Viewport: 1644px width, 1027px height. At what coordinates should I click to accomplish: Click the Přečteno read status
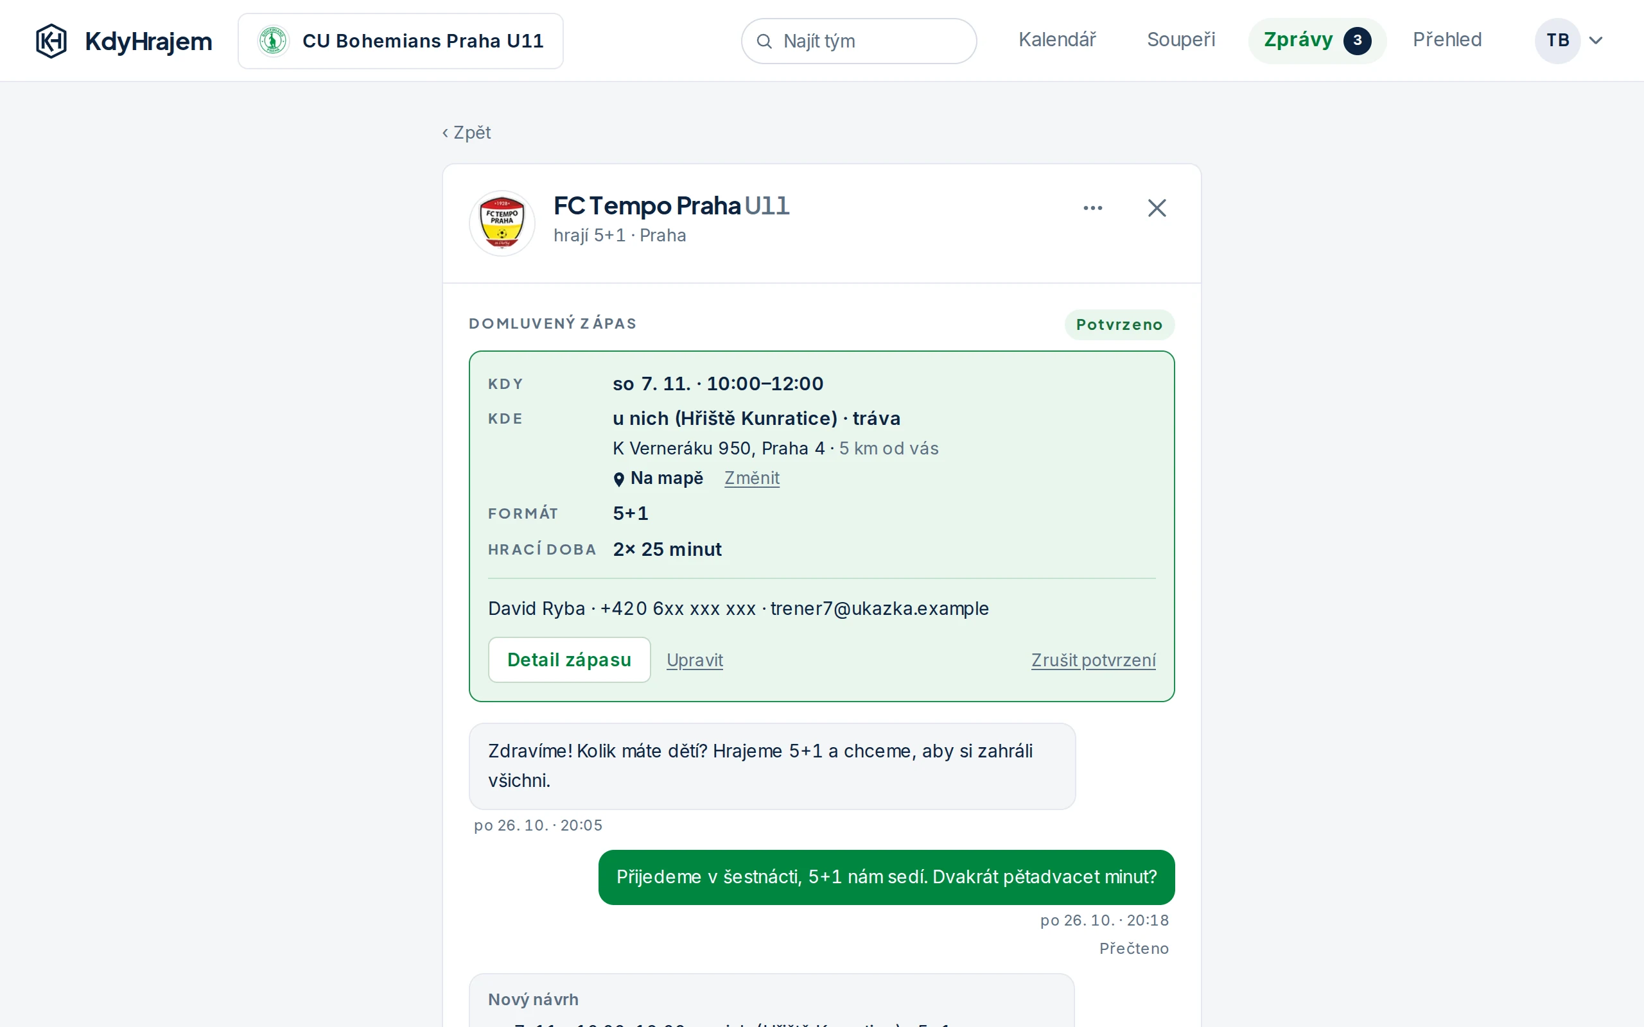point(1134,949)
